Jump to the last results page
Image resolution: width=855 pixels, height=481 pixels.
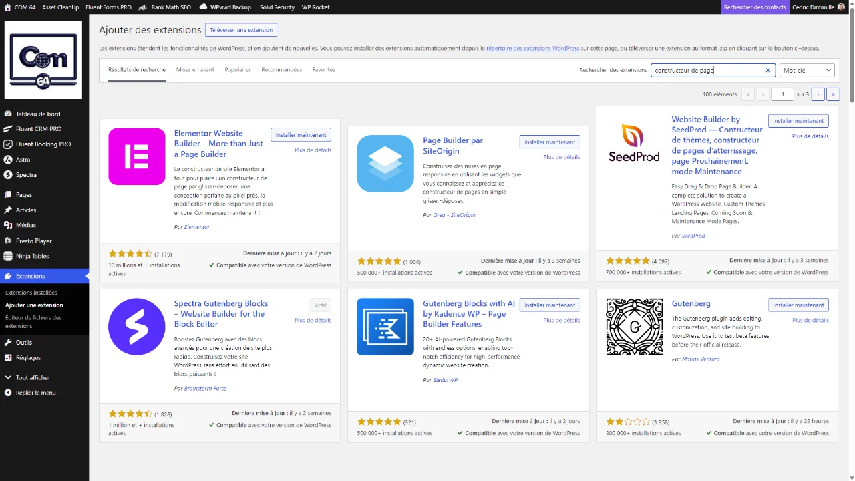click(833, 94)
